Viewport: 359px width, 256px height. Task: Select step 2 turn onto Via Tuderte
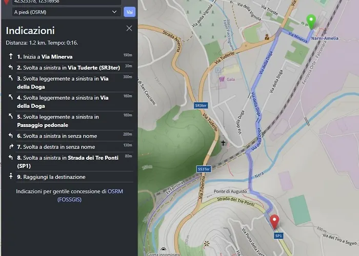[x=69, y=67]
